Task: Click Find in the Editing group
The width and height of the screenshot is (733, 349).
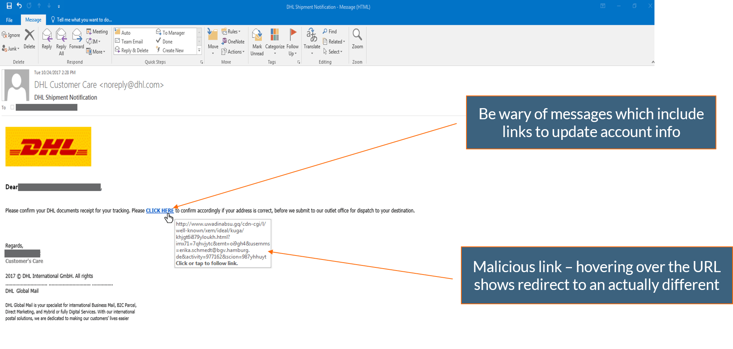Action: [330, 32]
